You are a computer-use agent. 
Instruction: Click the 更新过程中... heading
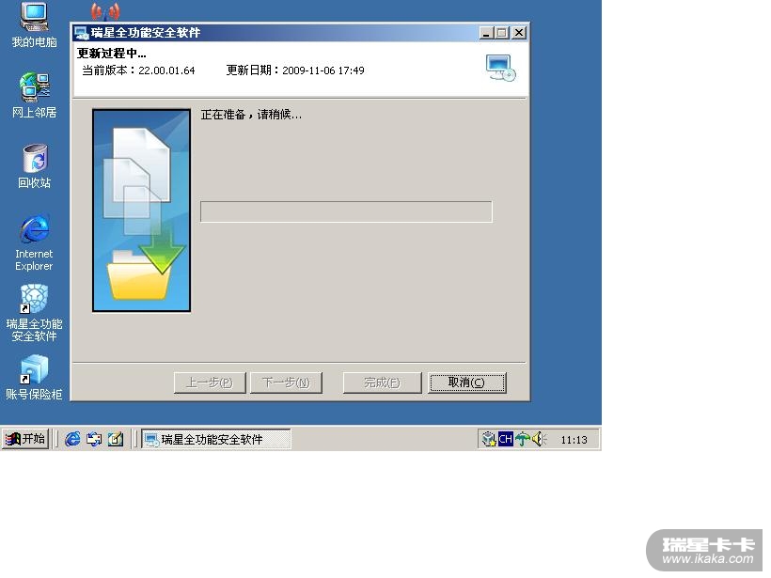[112, 53]
